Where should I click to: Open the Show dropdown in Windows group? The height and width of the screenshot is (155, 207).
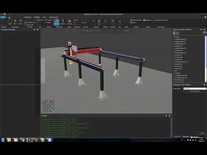point(134,22)
